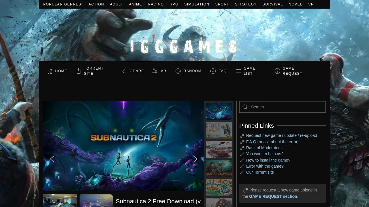Advance slider with right arrow

(x=195, y=159)
